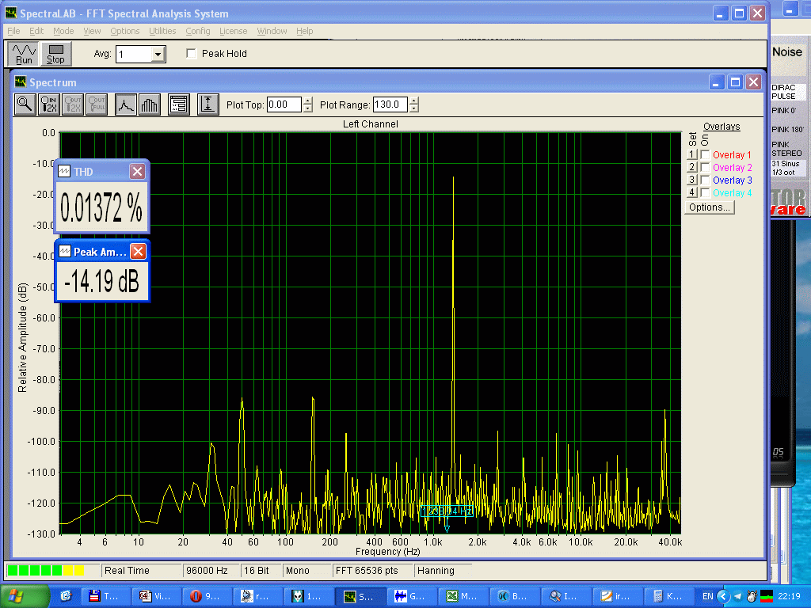811x608 pixels.
Task: Open the Mode menu
Action: pyautogui.click(x=63, y=31)
